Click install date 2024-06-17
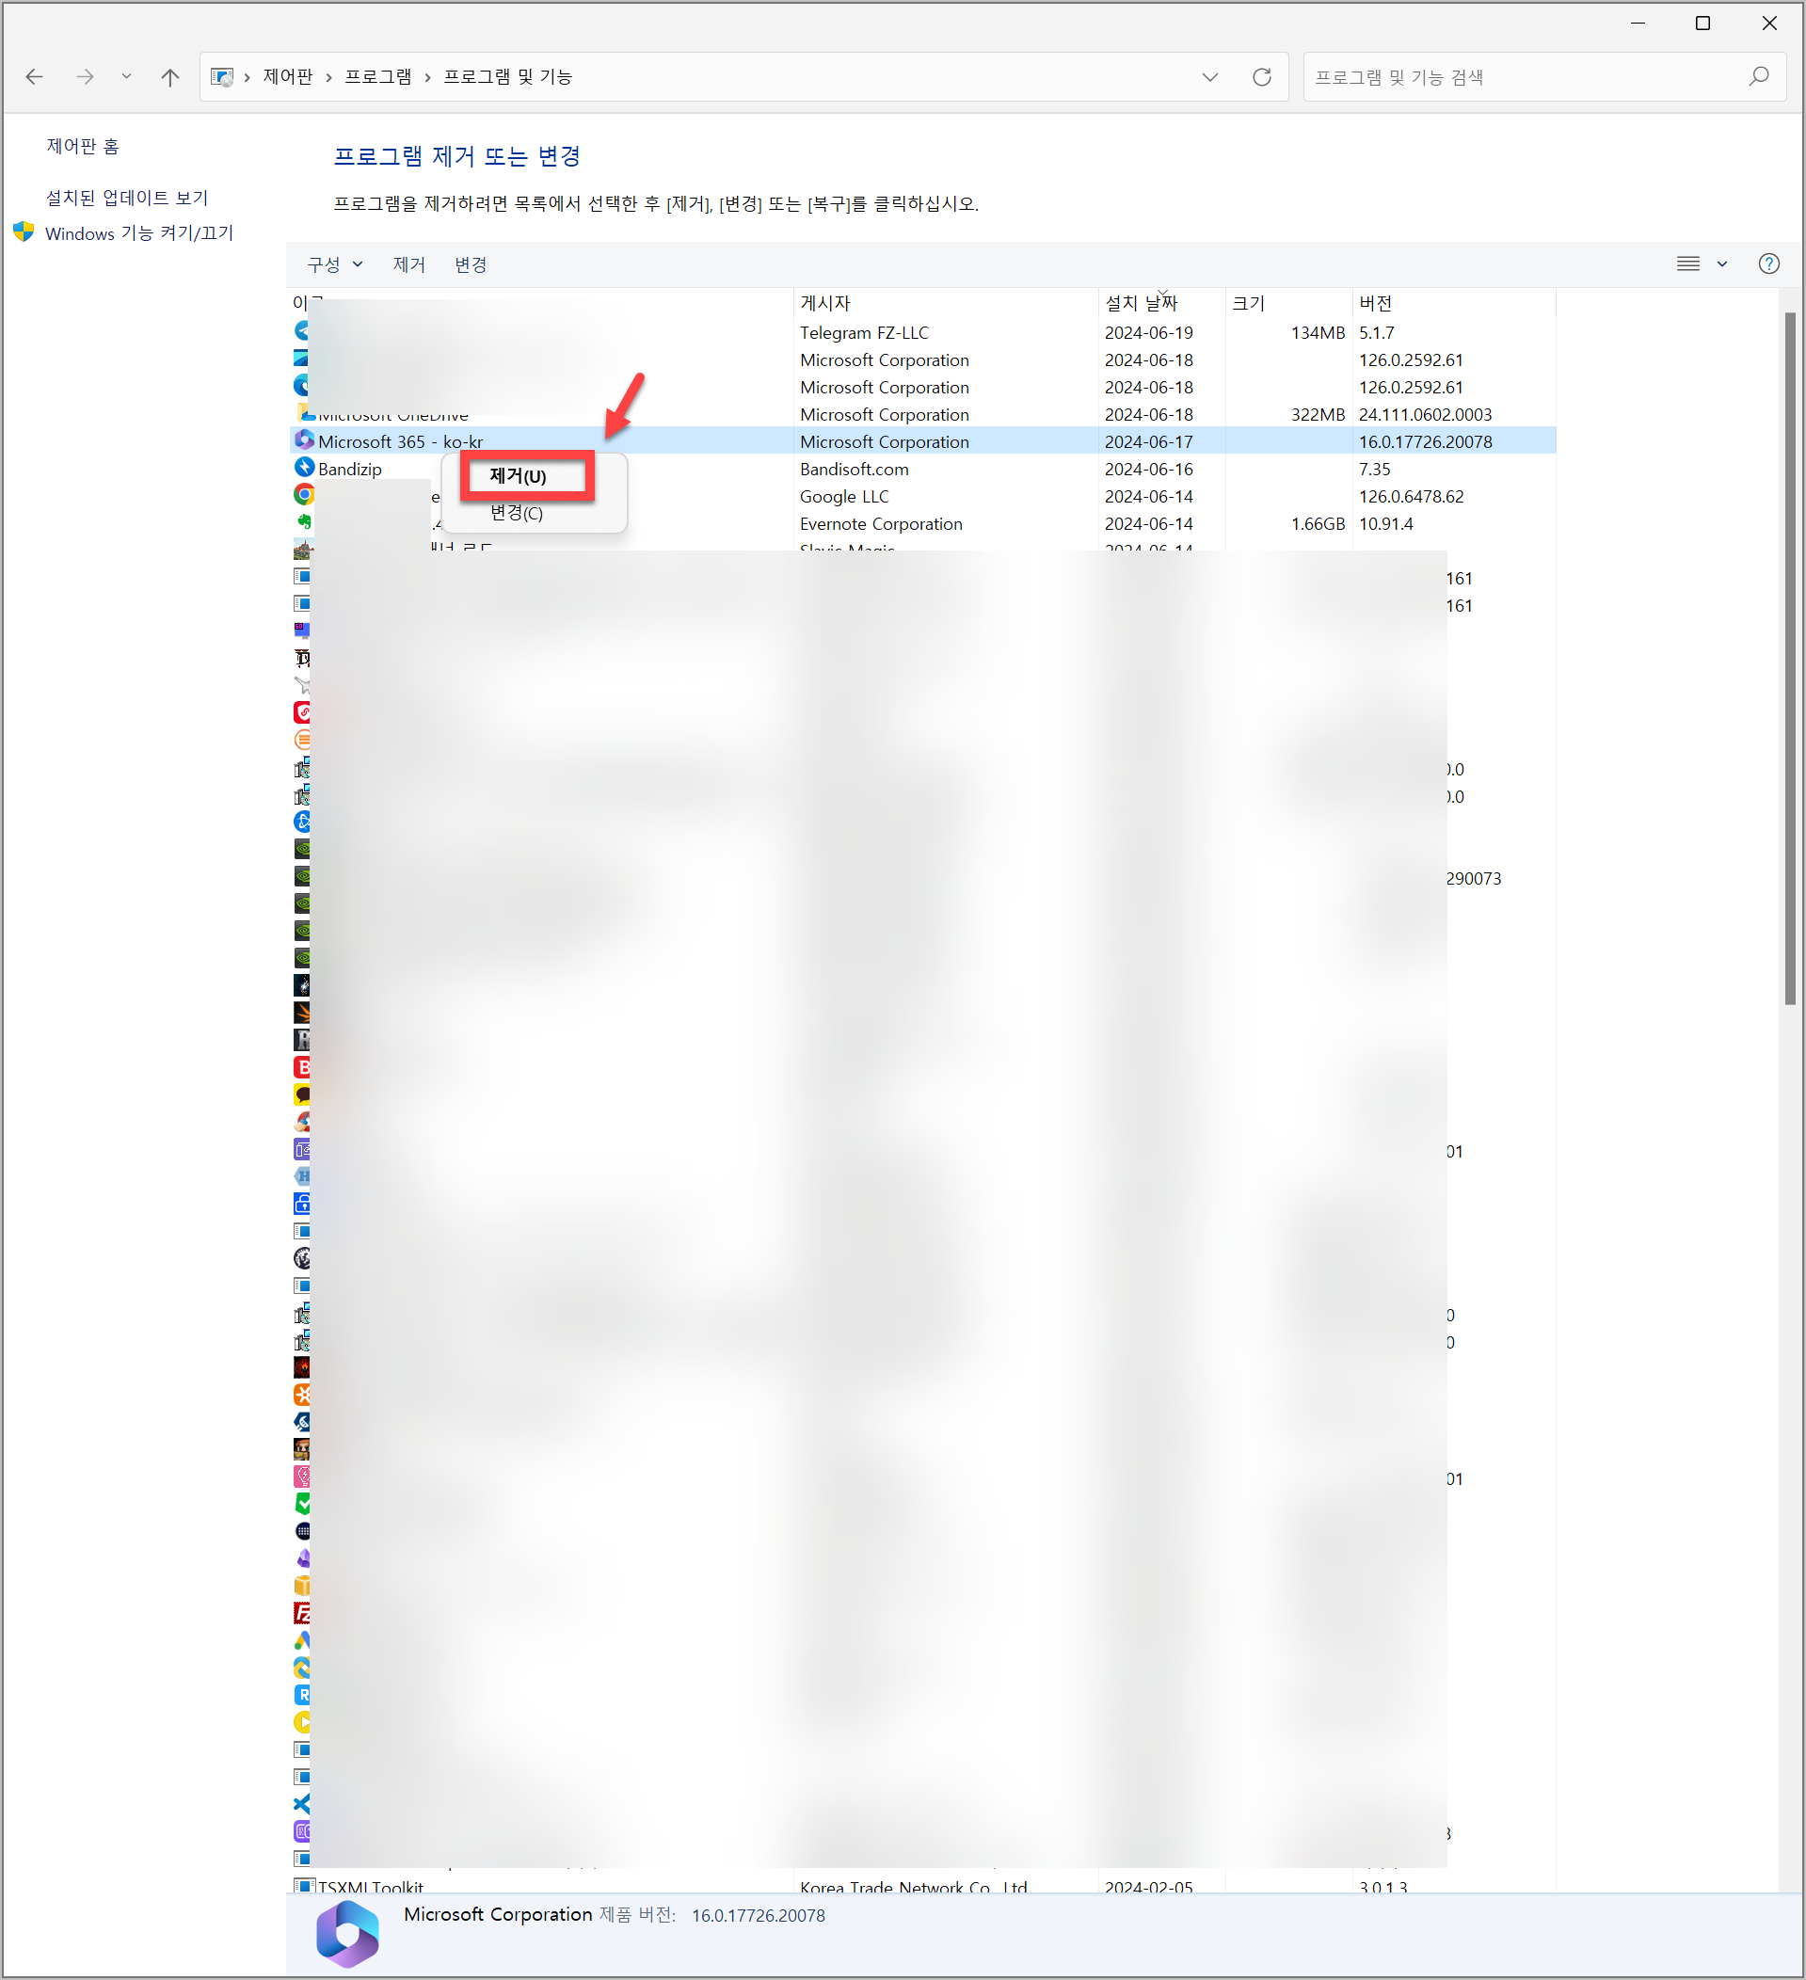The width and height of the screenshot is (1806, 1980). click(1149, 441)
